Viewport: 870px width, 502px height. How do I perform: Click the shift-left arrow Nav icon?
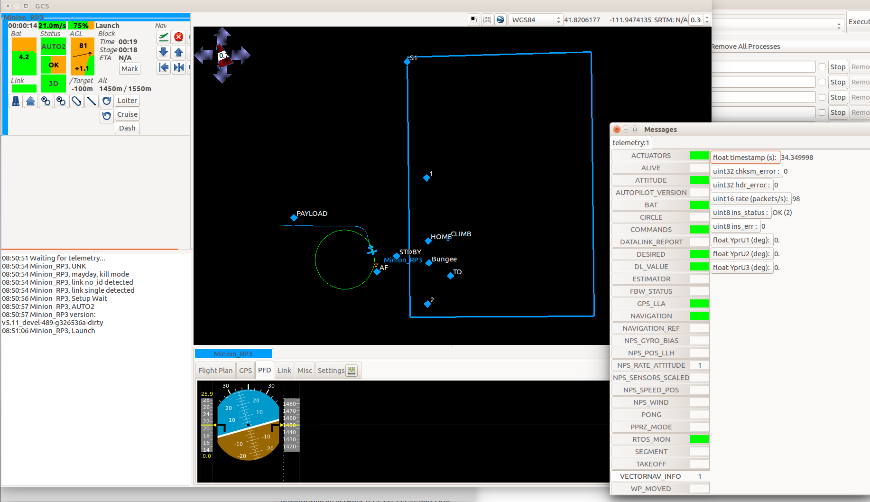coord(164,67)
